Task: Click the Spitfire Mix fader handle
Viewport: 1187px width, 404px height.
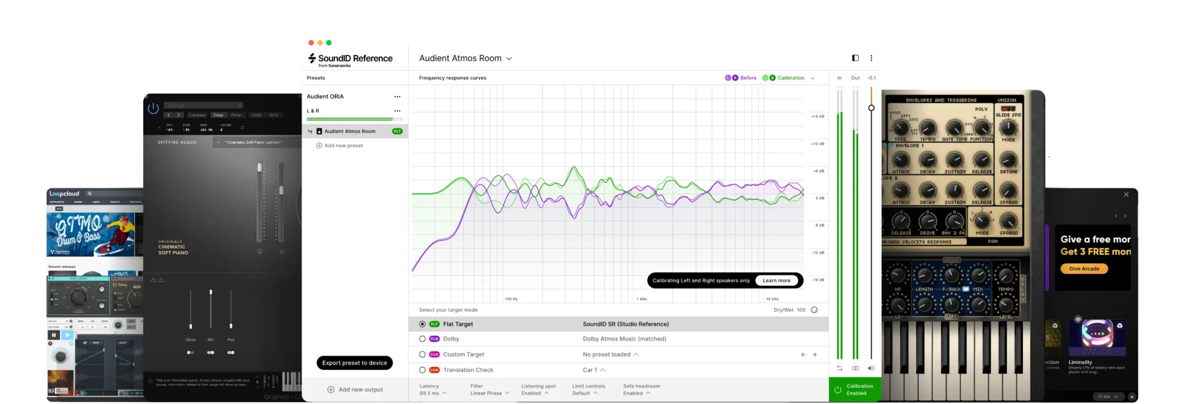Action: pos(211,292)
